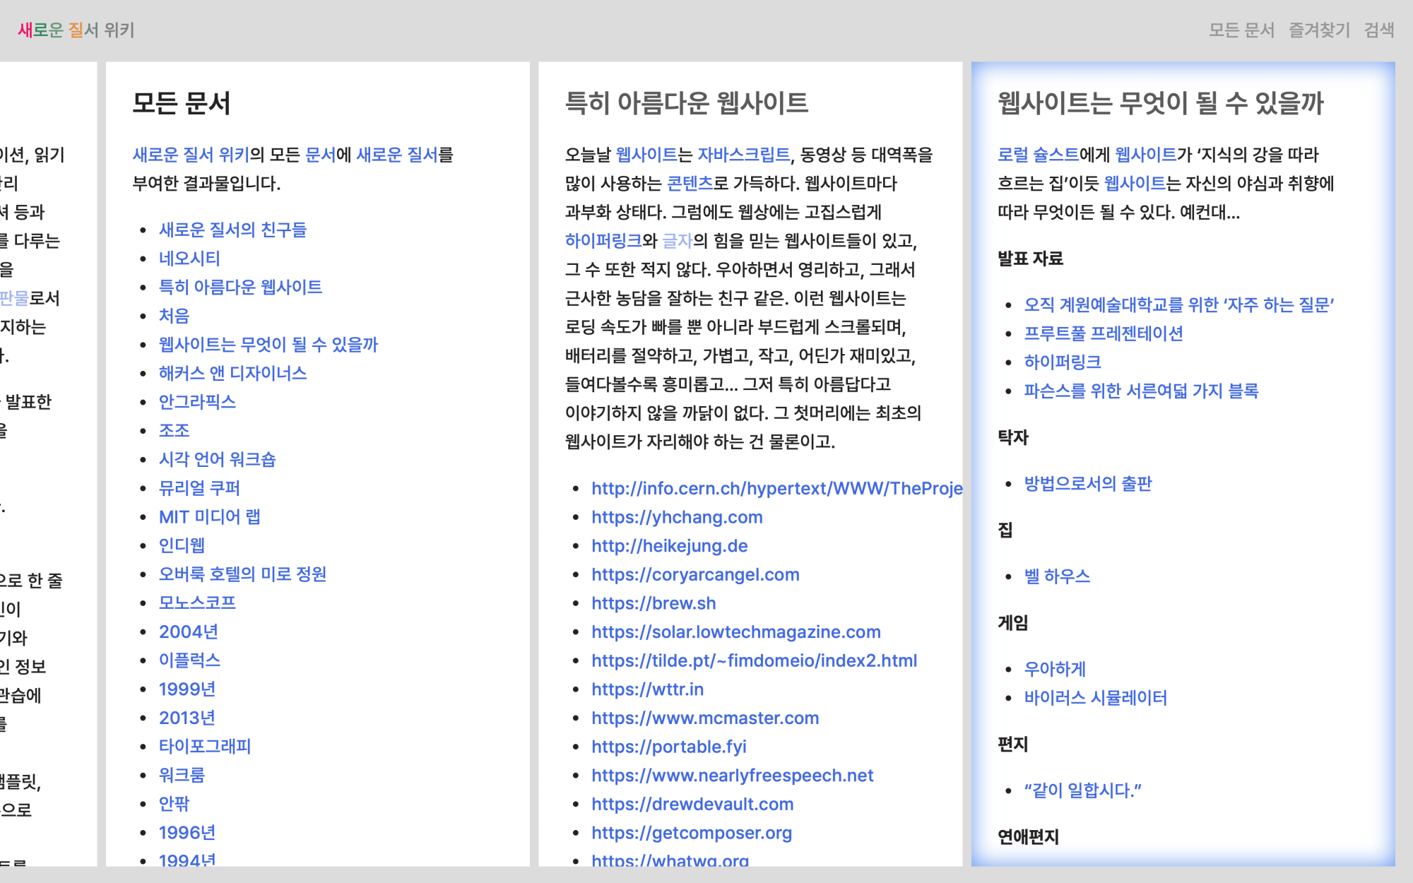
Task: Open the 자바스크립트 inline link
Action: click(743, 155)
